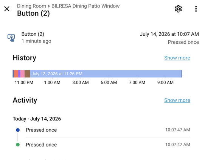
Task: Show more History
Action: coord(177,58)
